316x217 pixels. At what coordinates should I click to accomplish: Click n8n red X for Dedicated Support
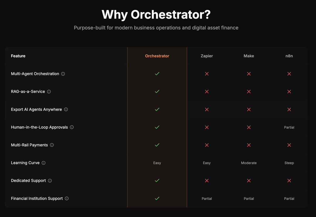click(289, 181)
